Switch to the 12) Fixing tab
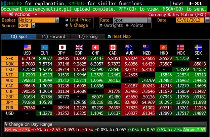This screenshot has width=210, height=137. click(x=88, y=37)
